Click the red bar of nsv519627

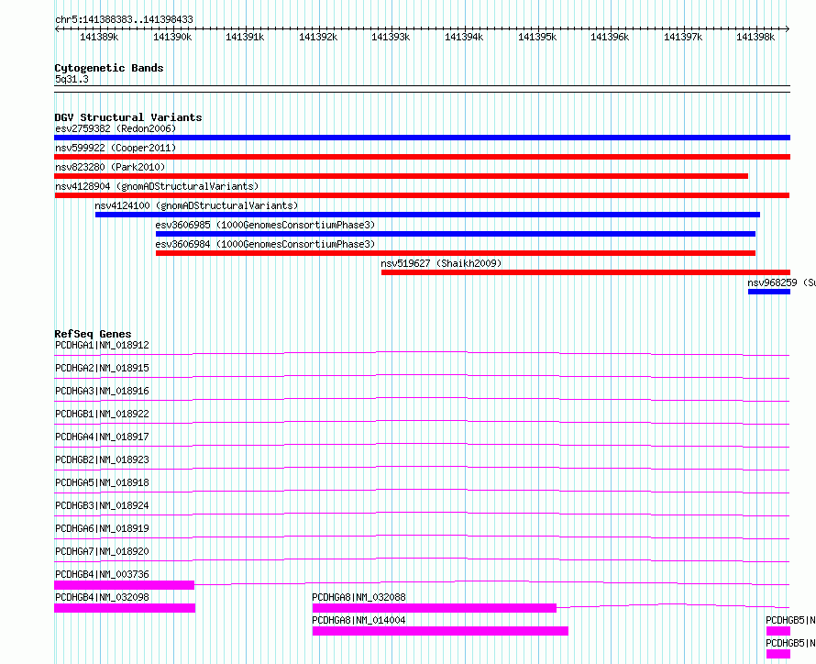586,272
